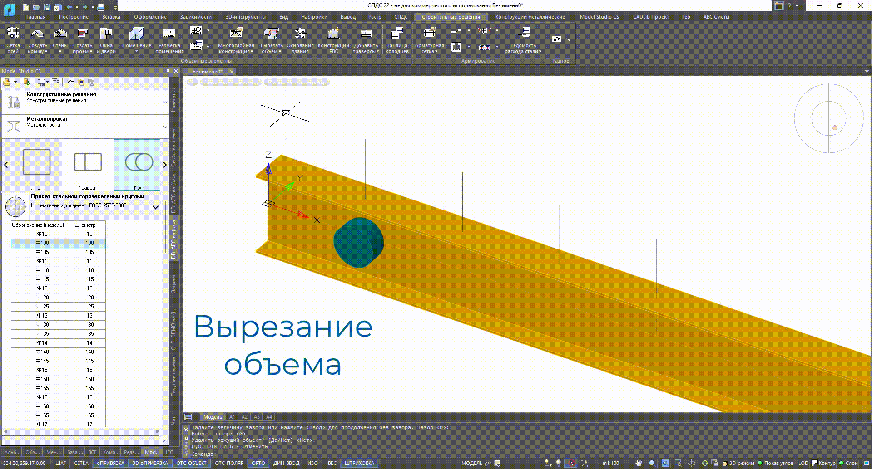
Task: Toggle ОРТО mode
Action: point(258,463)
